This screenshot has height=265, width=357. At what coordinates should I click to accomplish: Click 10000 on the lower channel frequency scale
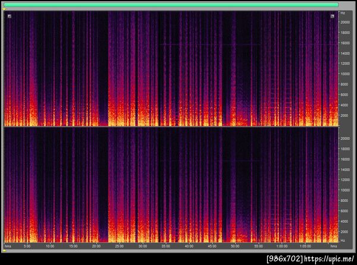pos(345,190)
